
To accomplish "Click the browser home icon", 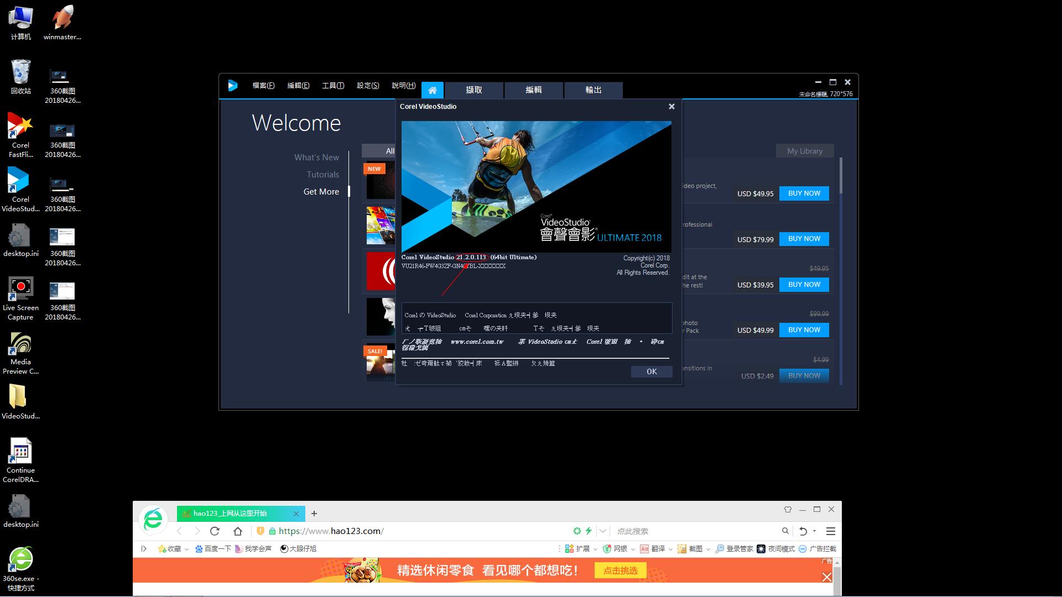I will (238, 531).
